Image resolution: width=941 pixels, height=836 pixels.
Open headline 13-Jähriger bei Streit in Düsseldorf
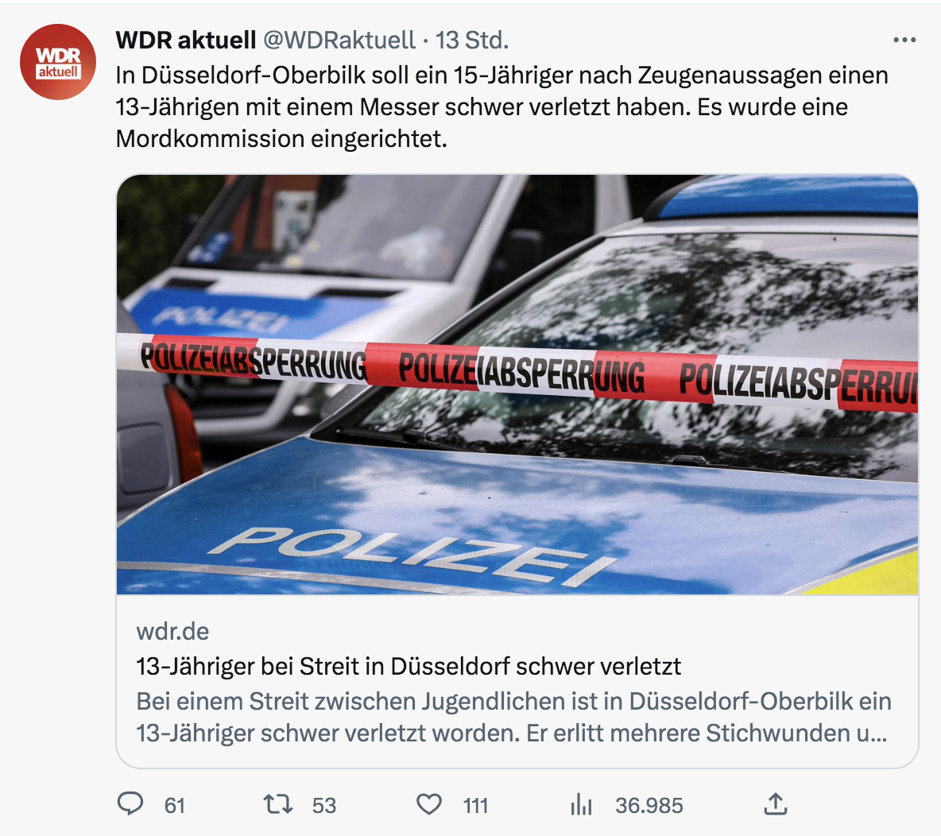coord(409,666)
